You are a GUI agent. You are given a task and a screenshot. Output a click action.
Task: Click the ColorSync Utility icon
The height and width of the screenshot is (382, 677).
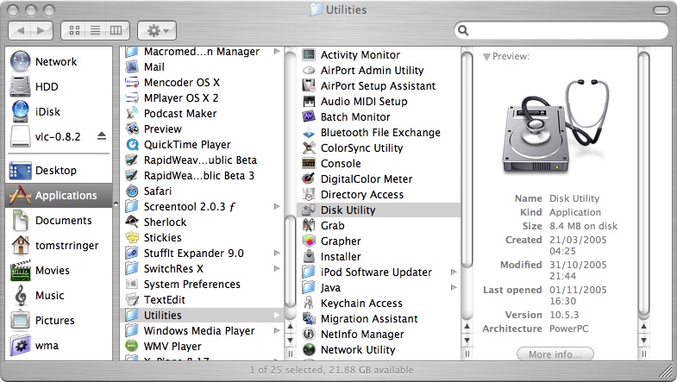309,148
